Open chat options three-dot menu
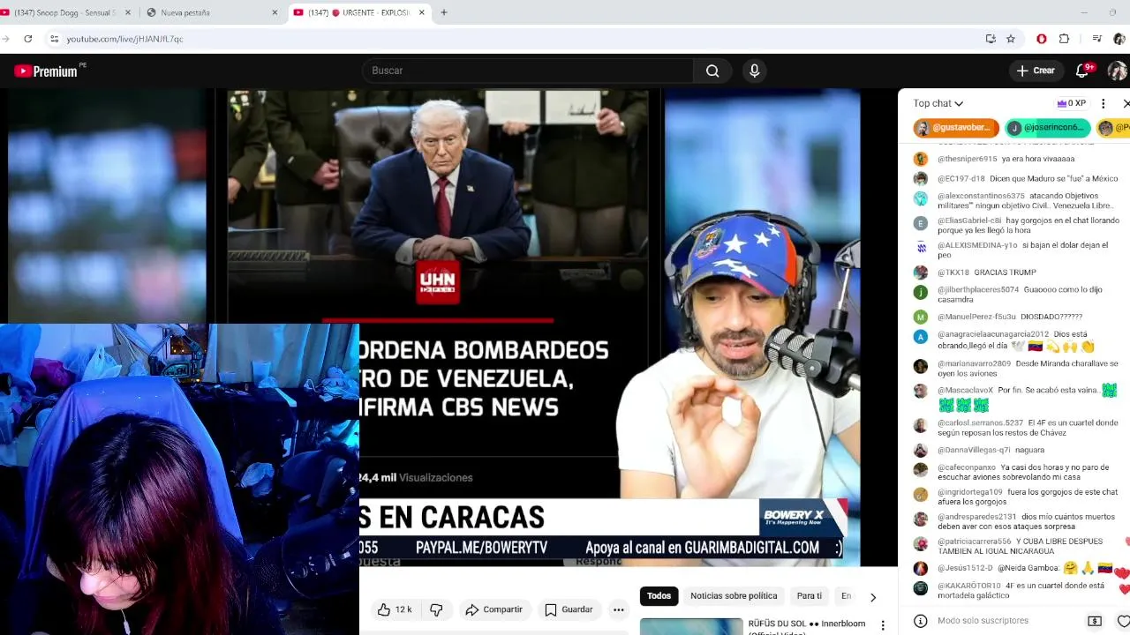Screen dimensions: 1130x635 [1103, 103]
